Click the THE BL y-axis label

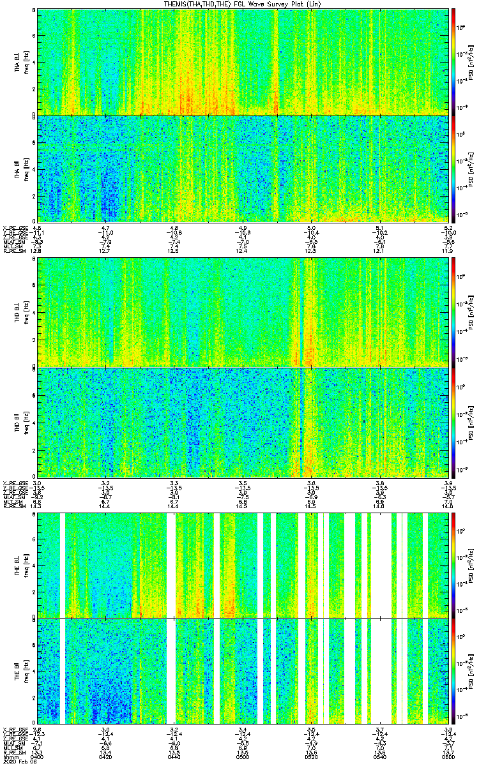coord(17,563)
